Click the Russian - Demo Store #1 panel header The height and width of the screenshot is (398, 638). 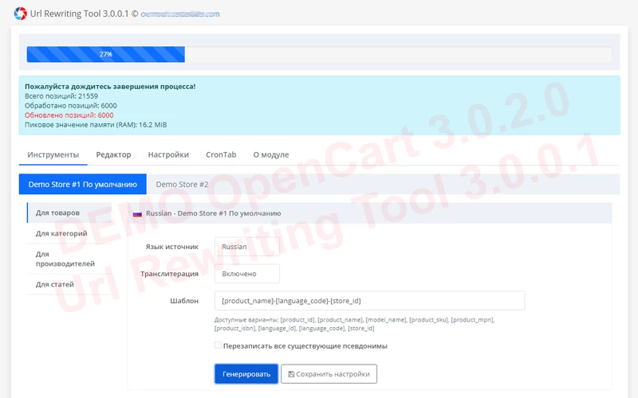(x=369, y=213)
